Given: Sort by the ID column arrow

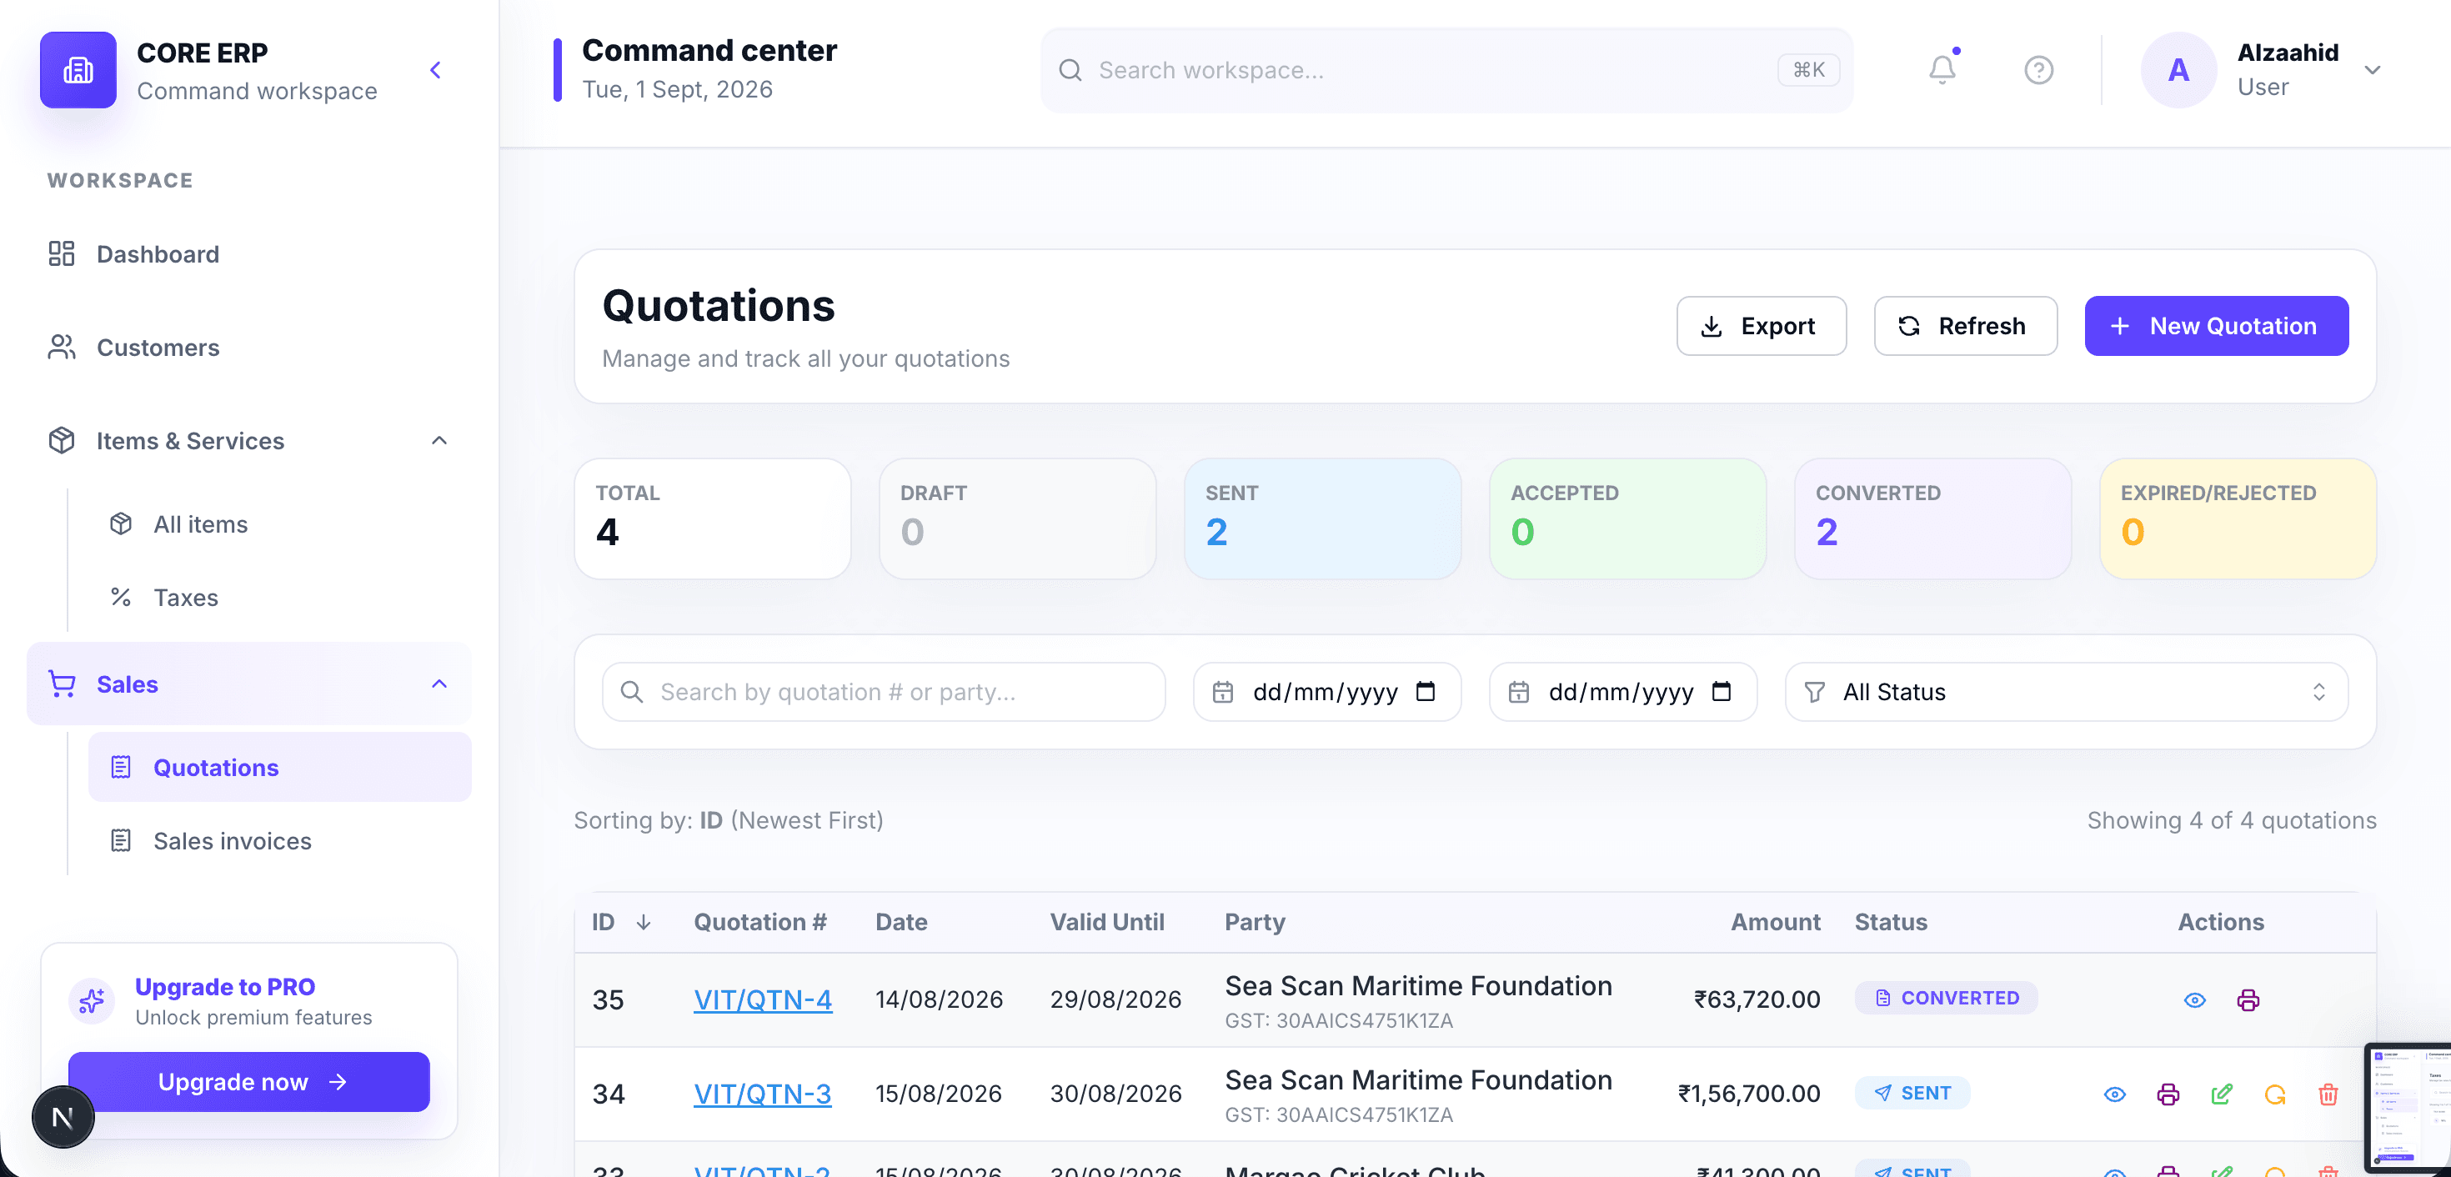Looking at the screenshot, I should pyautogui.click(x=644, y=922).
